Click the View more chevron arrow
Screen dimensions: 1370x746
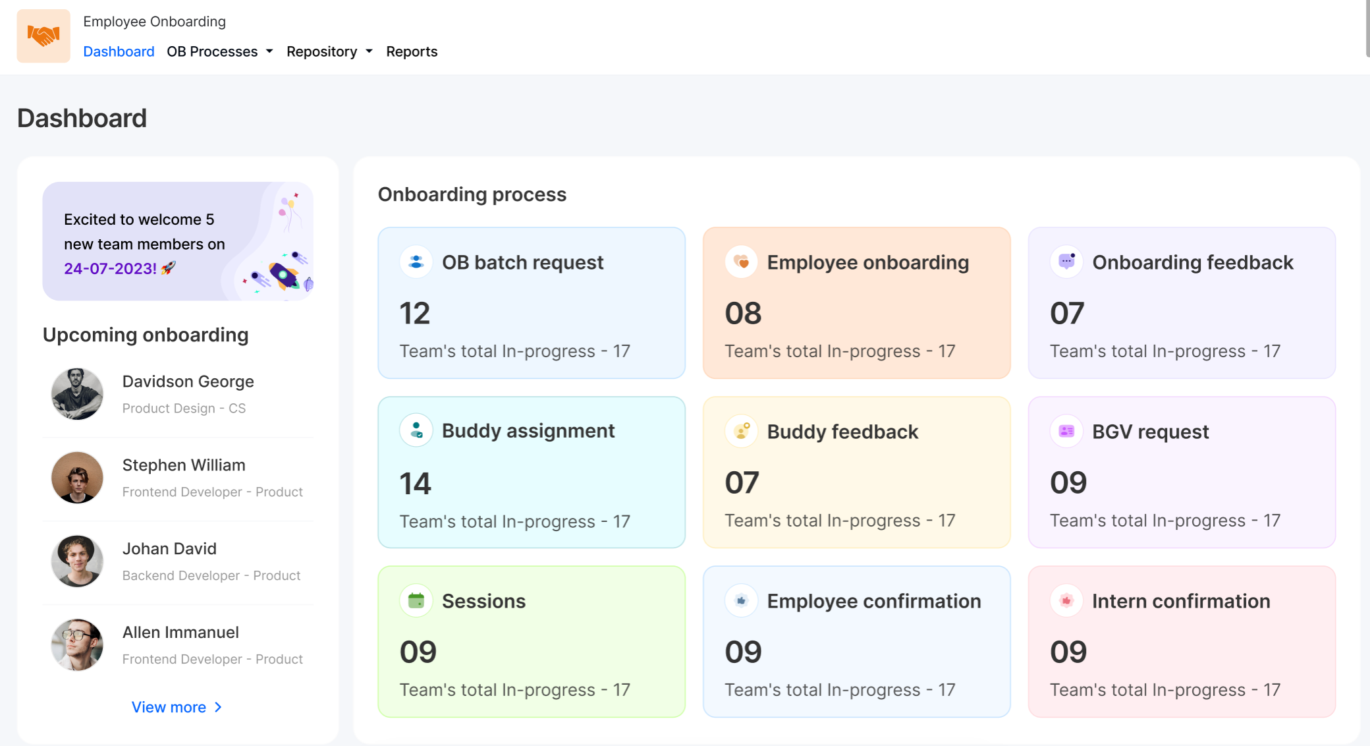pyautogui.click(x=219, y=707)
